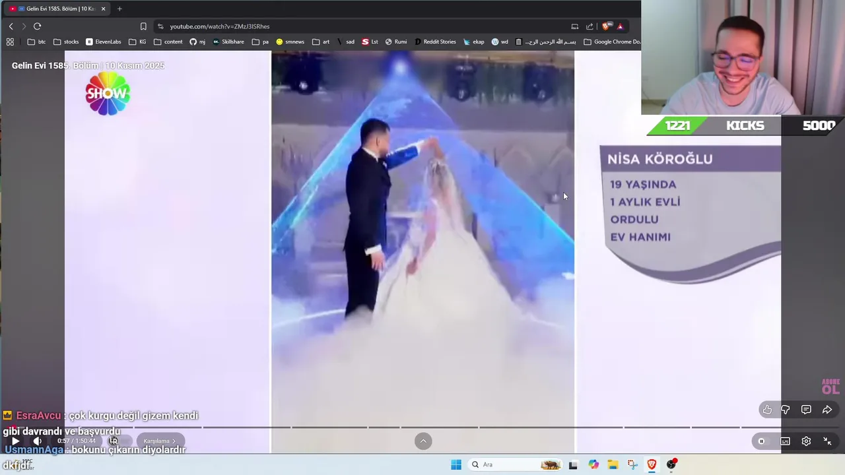Open the Karşılama chapter button
The image size is (845, 475).
160,441
